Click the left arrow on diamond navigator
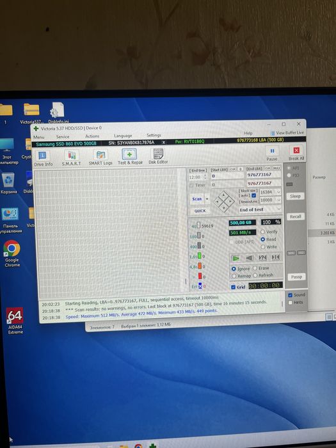The width and height of the screenshot is (336, 448). coord(217,202)
